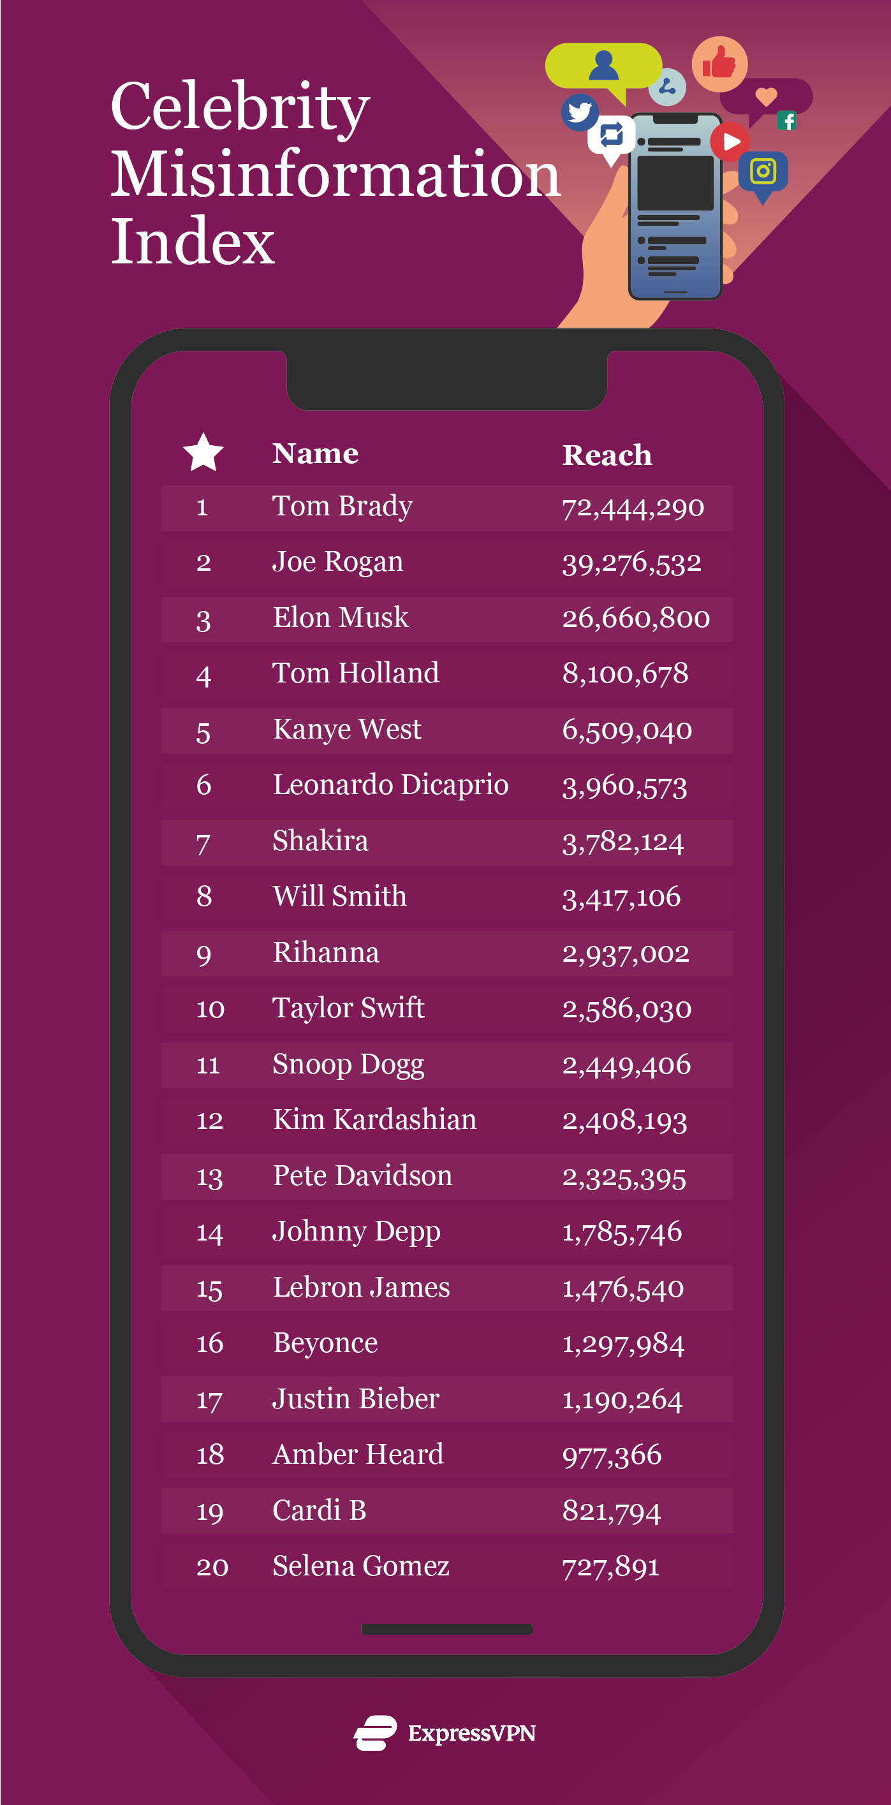Click the Twitter bird icon

click(x=579, y=112)
